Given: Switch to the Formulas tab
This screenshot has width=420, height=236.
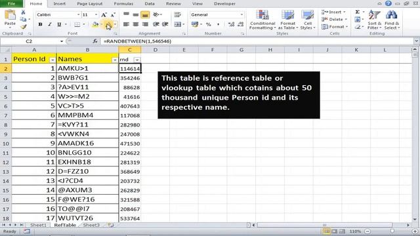Looking at the screenshot, I should (x=123, y=4).
